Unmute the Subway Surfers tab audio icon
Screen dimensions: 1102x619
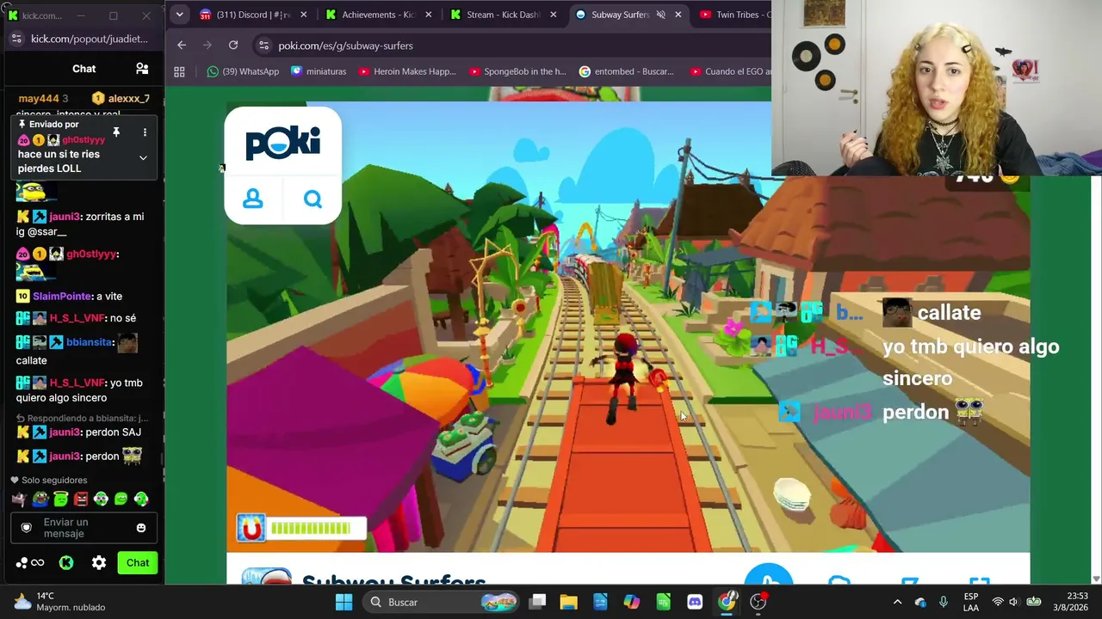[x=661, y=15]
